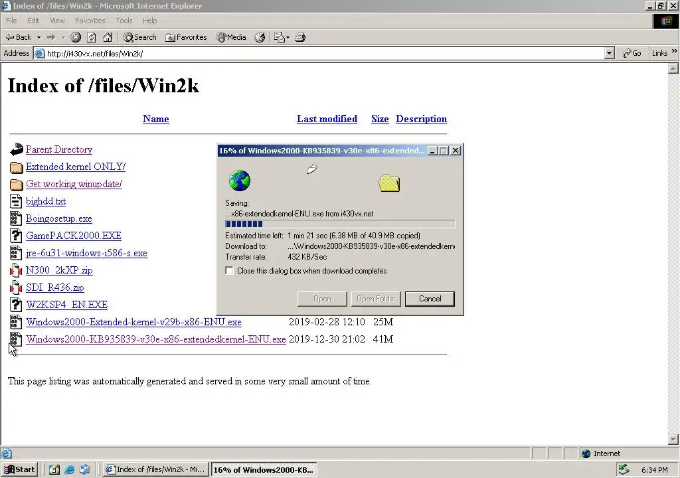Open the Media toolbar button
Viewport: 680px width, 478px height.
231,37
